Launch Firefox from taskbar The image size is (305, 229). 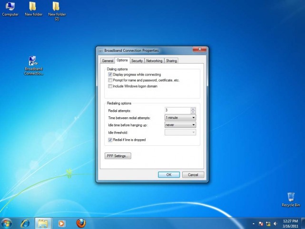81,223
